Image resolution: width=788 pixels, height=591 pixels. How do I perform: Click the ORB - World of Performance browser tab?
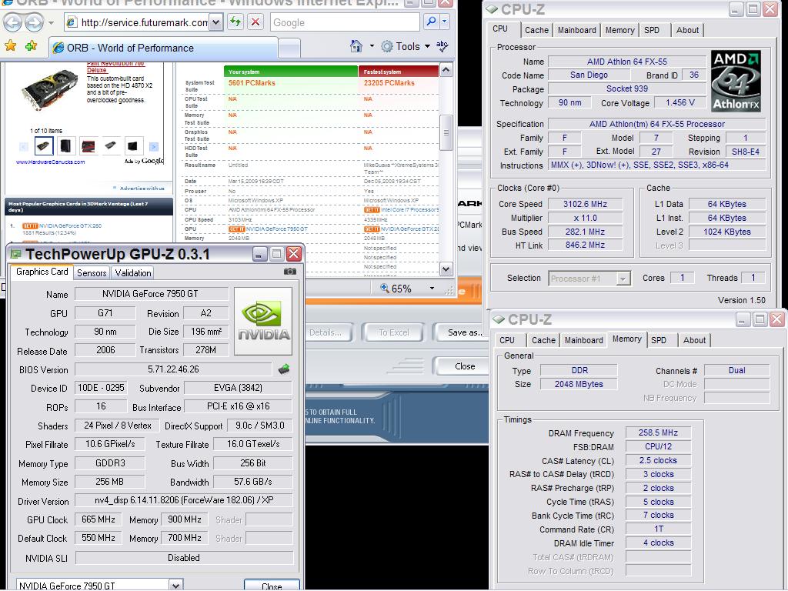[164, 48]
